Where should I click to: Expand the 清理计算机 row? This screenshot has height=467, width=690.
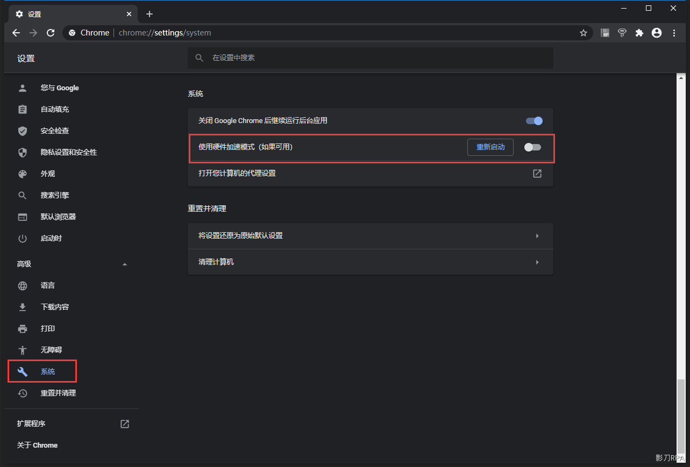pyautogui.click(x=537, y=262)
